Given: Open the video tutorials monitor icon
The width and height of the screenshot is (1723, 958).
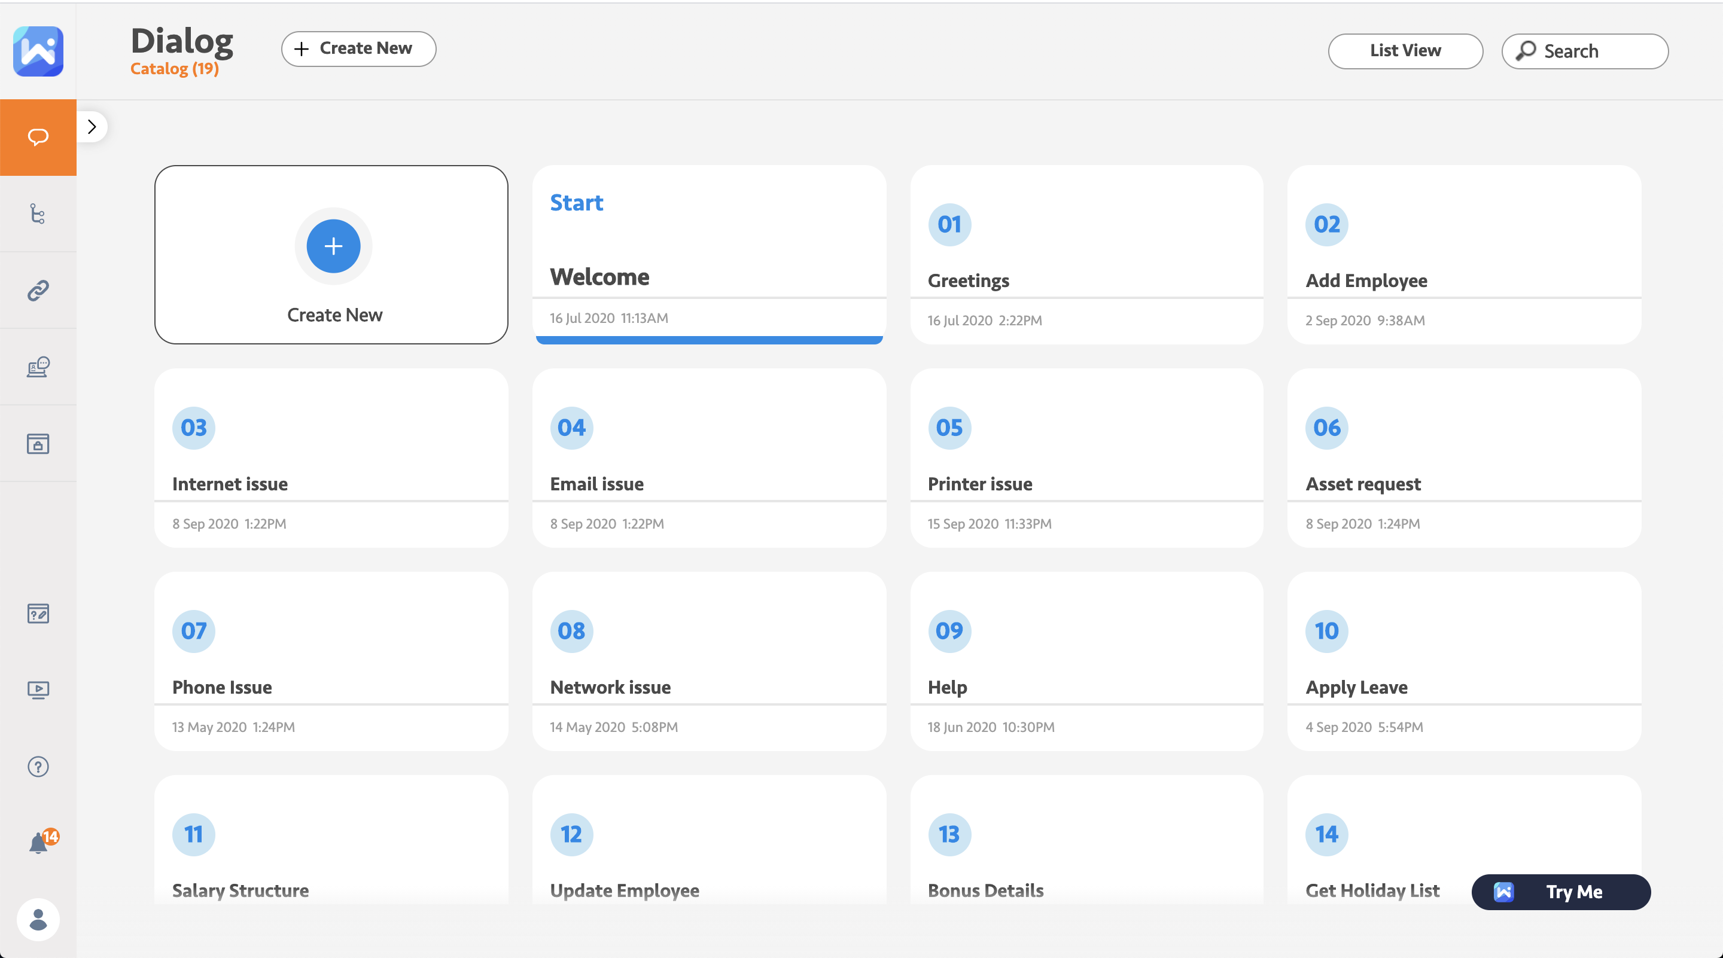Looking at the screenshot, I should tap(38, 689).
